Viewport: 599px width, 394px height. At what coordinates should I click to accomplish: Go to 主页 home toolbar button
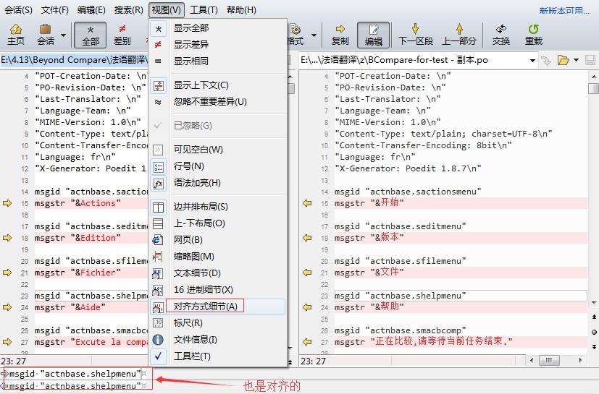tap(16, 35)
